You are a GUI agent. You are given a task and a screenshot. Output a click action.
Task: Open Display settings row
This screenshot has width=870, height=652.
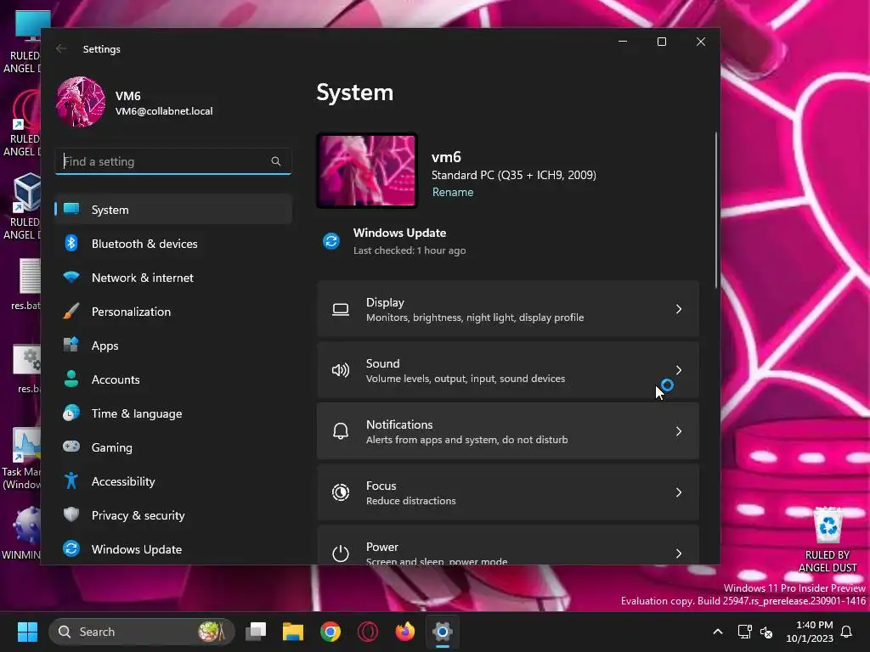508,309
